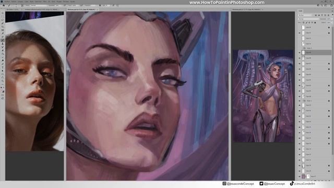Select the Gradient tool
Screen dimensions: 334x188
(x=3, y=54)
